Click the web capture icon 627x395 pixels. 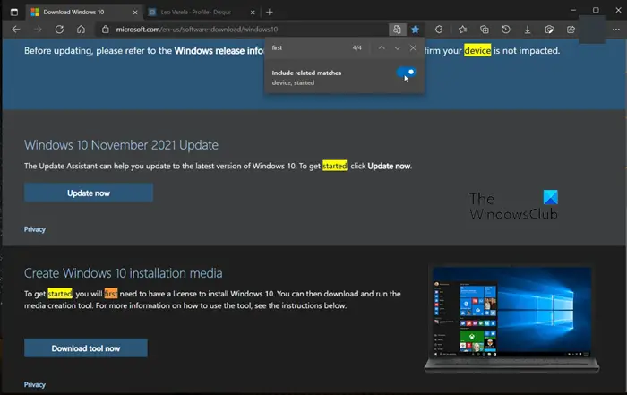(x=549, y=30)
